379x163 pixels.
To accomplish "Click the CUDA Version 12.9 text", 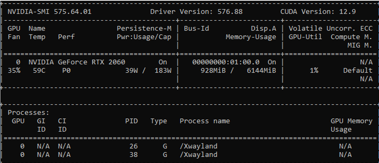I will pyautogui.click(x=318, y=11).
